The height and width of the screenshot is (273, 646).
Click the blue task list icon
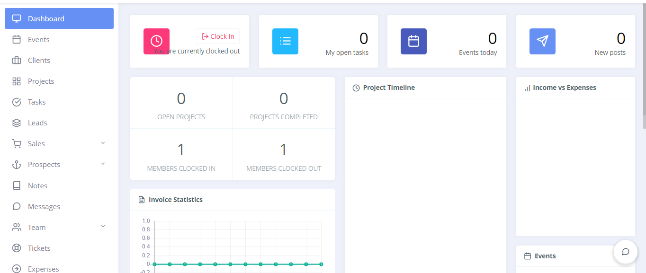285,41
